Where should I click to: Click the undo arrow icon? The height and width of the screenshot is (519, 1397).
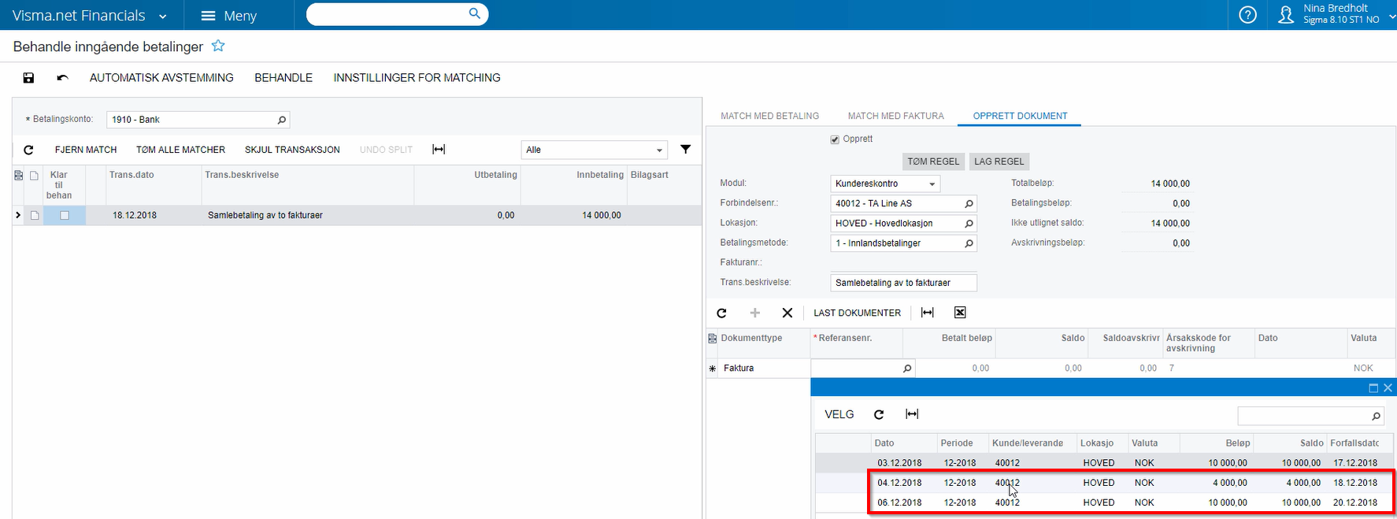coord(62,78)
